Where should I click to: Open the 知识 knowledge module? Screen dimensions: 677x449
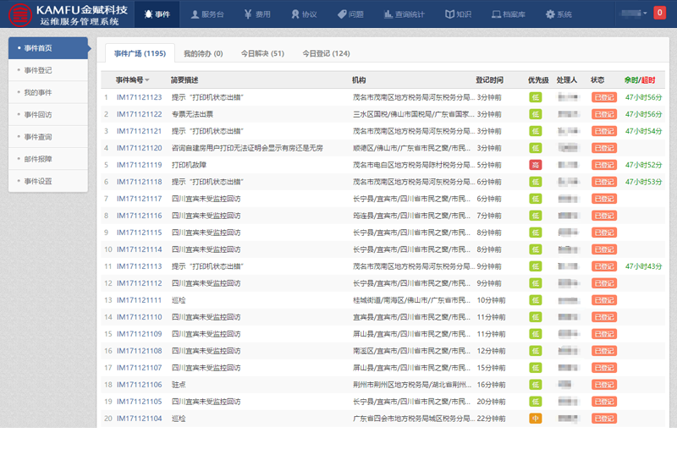click(459, 14)
